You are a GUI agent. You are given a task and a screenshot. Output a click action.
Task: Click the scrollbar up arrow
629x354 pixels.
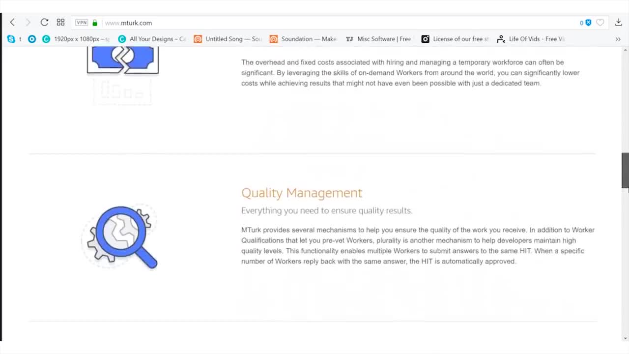(625, 50)
